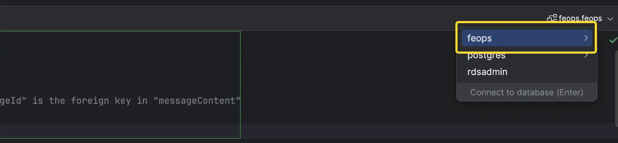The height and width of the screenshot is (143, 618).
Task: Click the green-bordered editor block's blank top area
Action: coord(120,46)
